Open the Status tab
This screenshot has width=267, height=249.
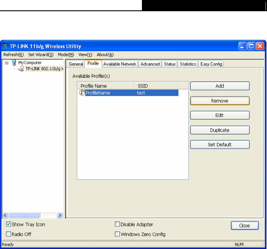click(170, 64)
